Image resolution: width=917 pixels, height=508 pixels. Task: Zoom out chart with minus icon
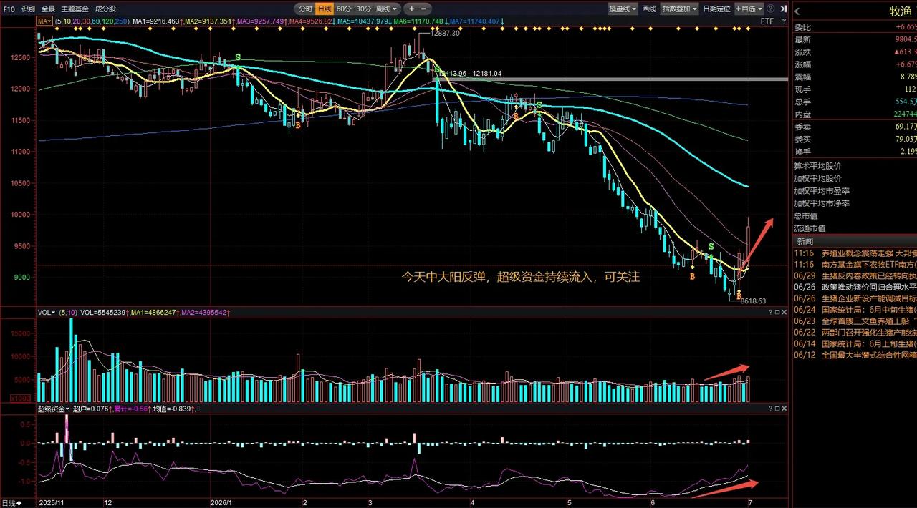coord(424,9)
